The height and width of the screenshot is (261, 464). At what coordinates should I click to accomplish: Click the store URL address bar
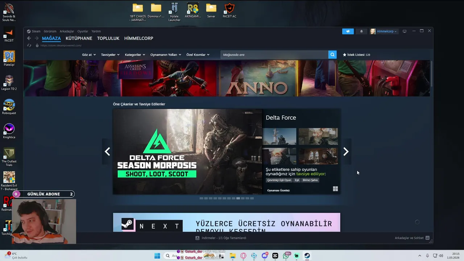(x=61, y=45)
